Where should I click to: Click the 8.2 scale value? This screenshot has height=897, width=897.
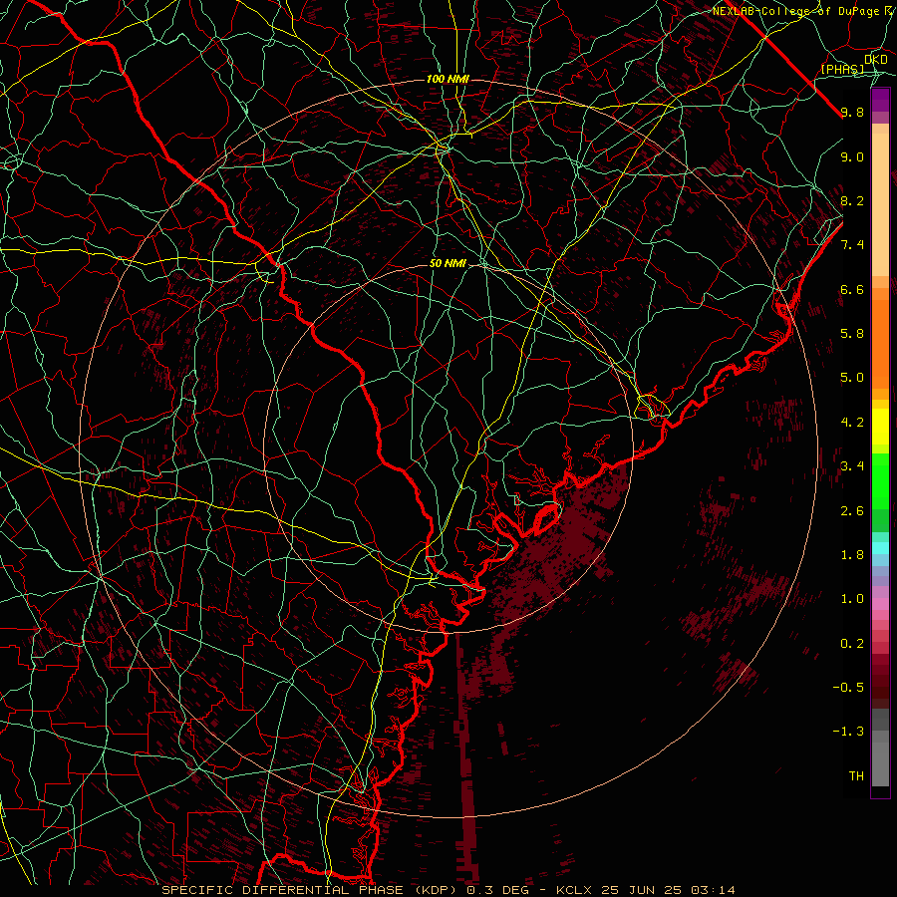pyautogui.click(x=852, y=200)
